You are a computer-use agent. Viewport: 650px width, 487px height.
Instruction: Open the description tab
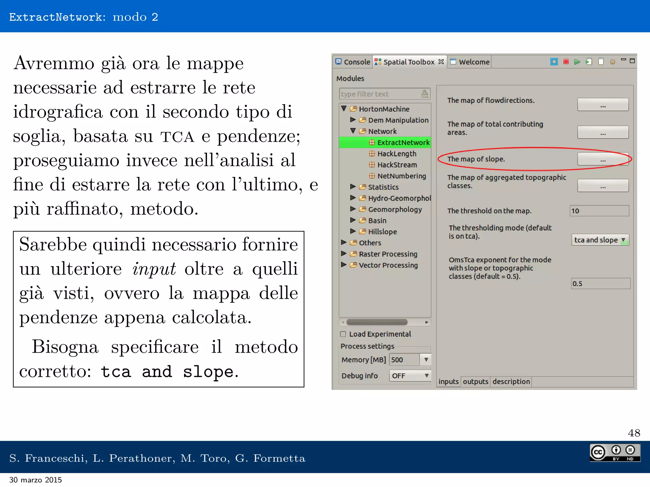coord(511,381)
